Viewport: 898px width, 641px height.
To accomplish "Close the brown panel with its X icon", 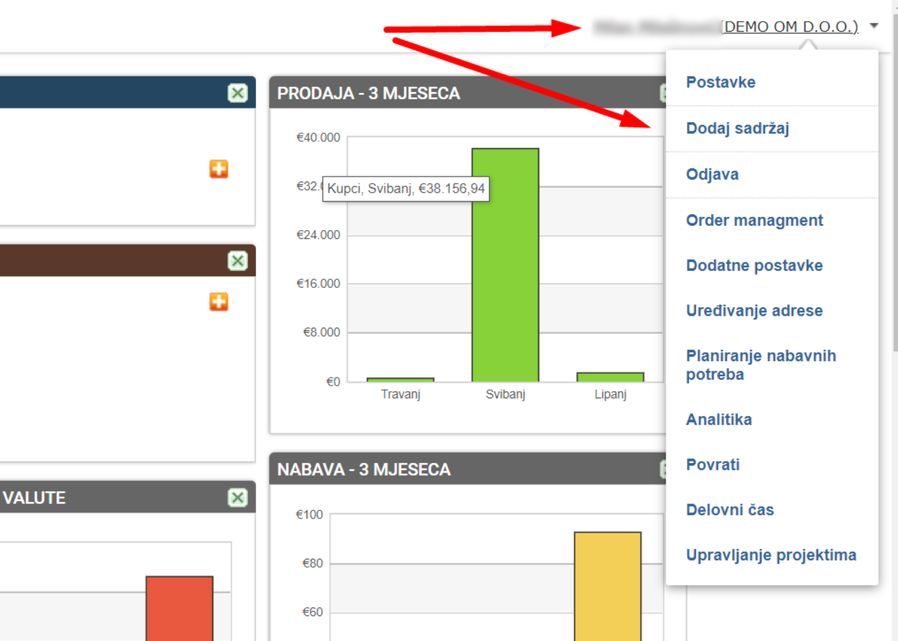I will coord(238,261).
